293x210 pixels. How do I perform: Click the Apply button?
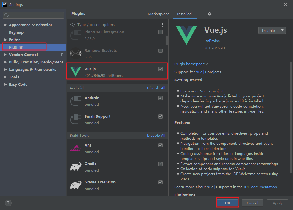[x=278, y=203]
